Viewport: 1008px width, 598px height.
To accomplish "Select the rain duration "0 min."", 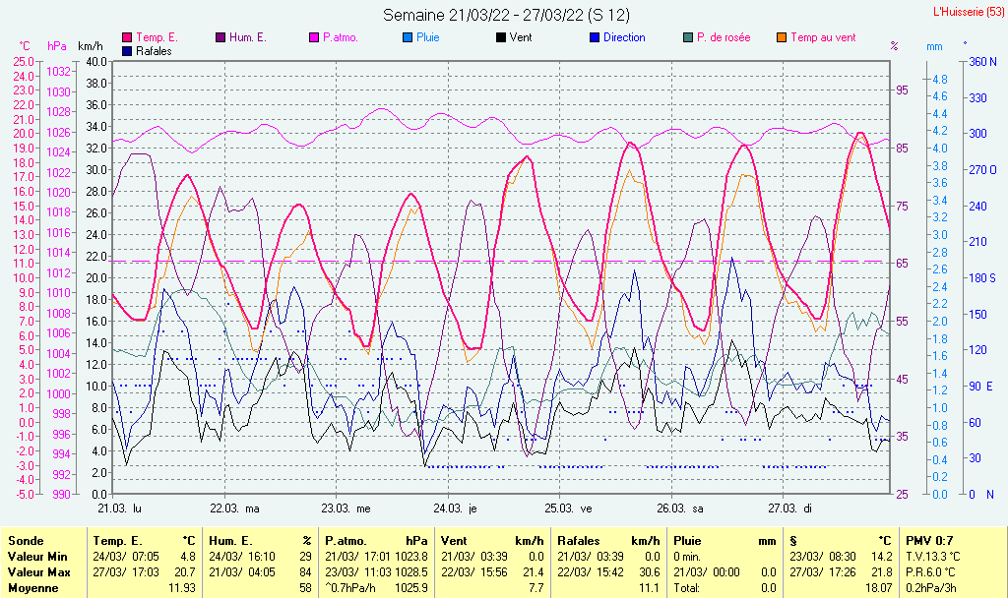I will tap(687, 557).
